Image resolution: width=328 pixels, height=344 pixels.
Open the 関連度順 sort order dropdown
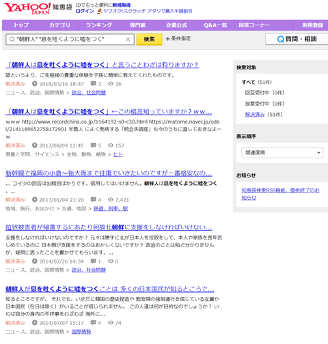tap(282, 153)
